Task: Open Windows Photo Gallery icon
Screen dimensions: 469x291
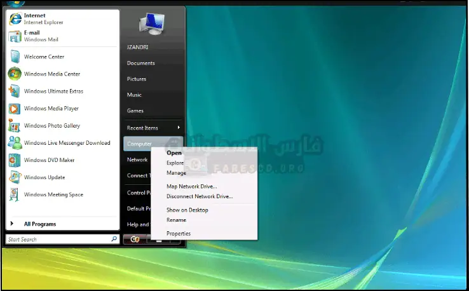Action: coord(14,126)
